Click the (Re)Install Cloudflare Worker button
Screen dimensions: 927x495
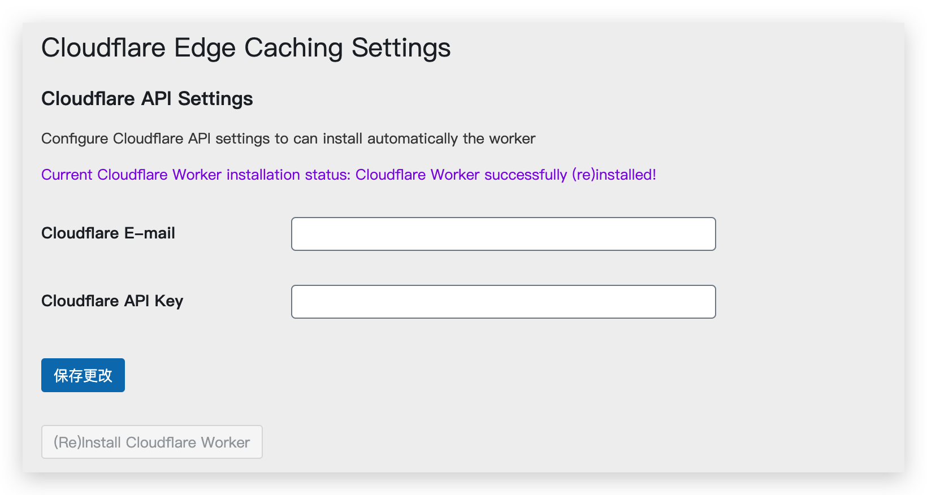(x=151, y=442)
